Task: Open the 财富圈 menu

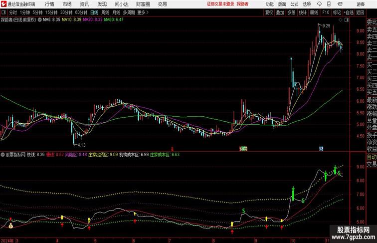Action: (143, 4)
